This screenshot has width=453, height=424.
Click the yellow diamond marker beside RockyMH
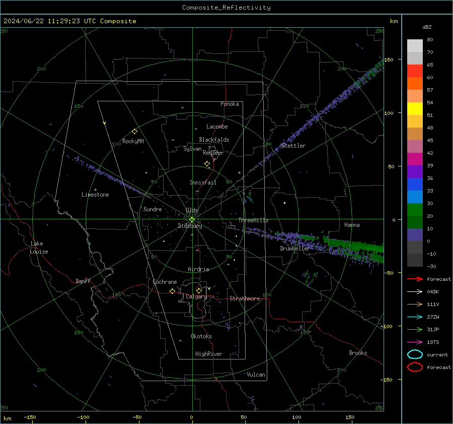(x=134, y=132)
